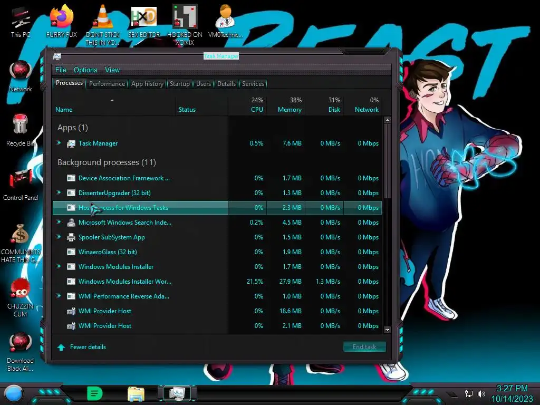Select the Host Process for Windows Tasks row
This screenshot has height=405, width=540.
[217, 208]
